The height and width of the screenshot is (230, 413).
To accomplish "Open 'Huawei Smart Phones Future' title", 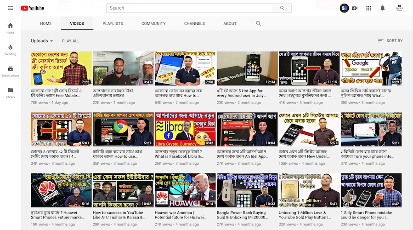I will pos(58,215).
